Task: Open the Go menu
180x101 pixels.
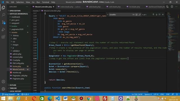Action: 33,2
